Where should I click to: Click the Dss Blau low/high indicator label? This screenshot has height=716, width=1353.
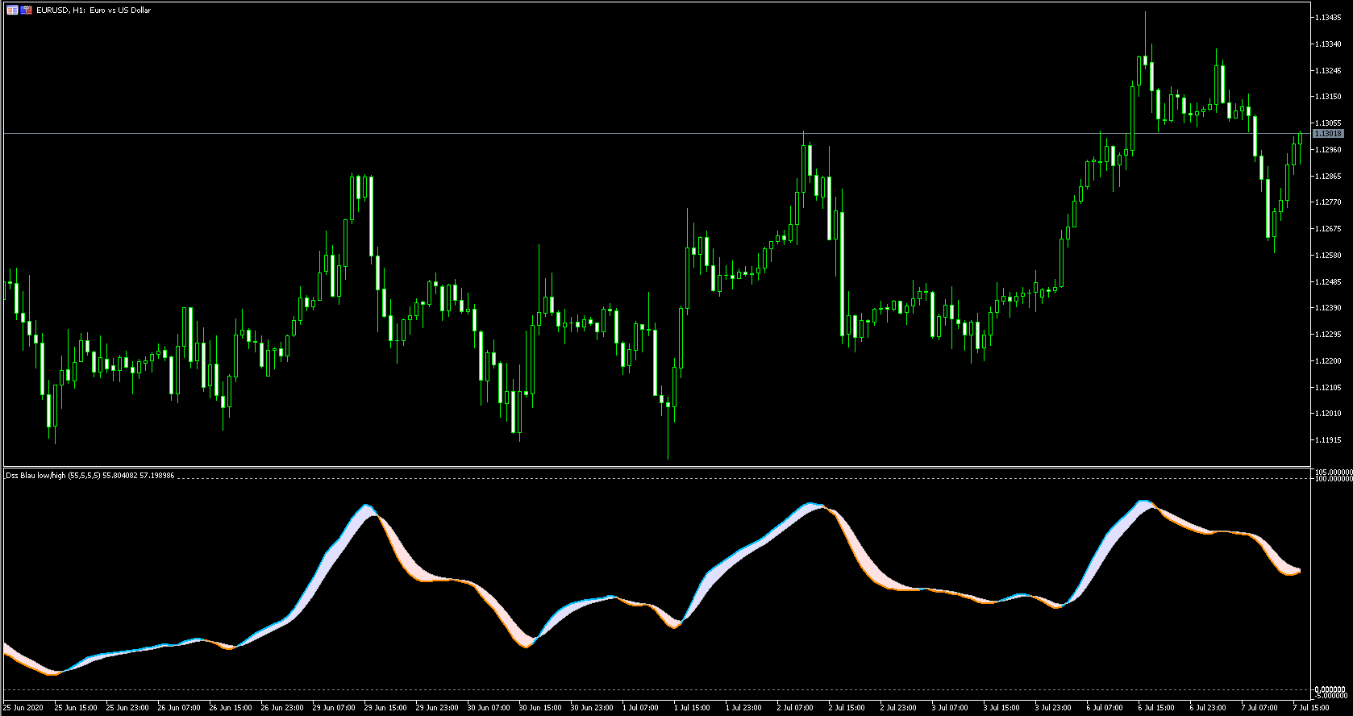(x=90, y=476)
